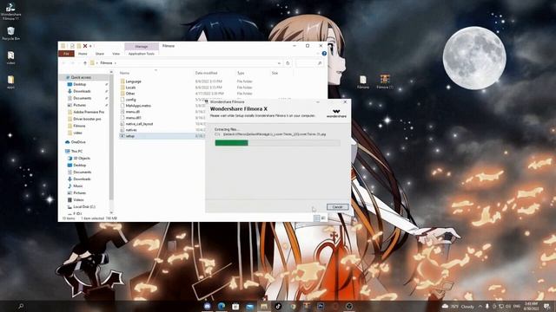The image size is (556, 312).
Task: Open TikTok from the taskbar
Action: 278,306
